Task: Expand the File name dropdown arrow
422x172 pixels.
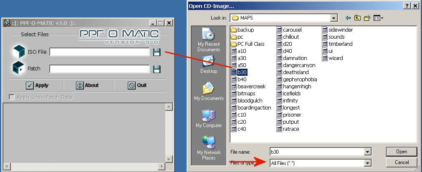Action: pos(368,152)
